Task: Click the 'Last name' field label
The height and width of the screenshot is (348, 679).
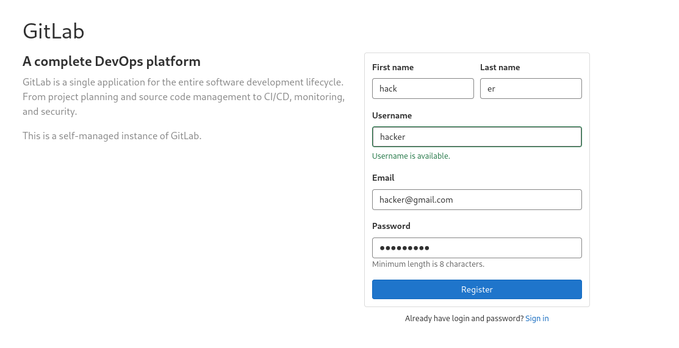Action: pos(500,68)
